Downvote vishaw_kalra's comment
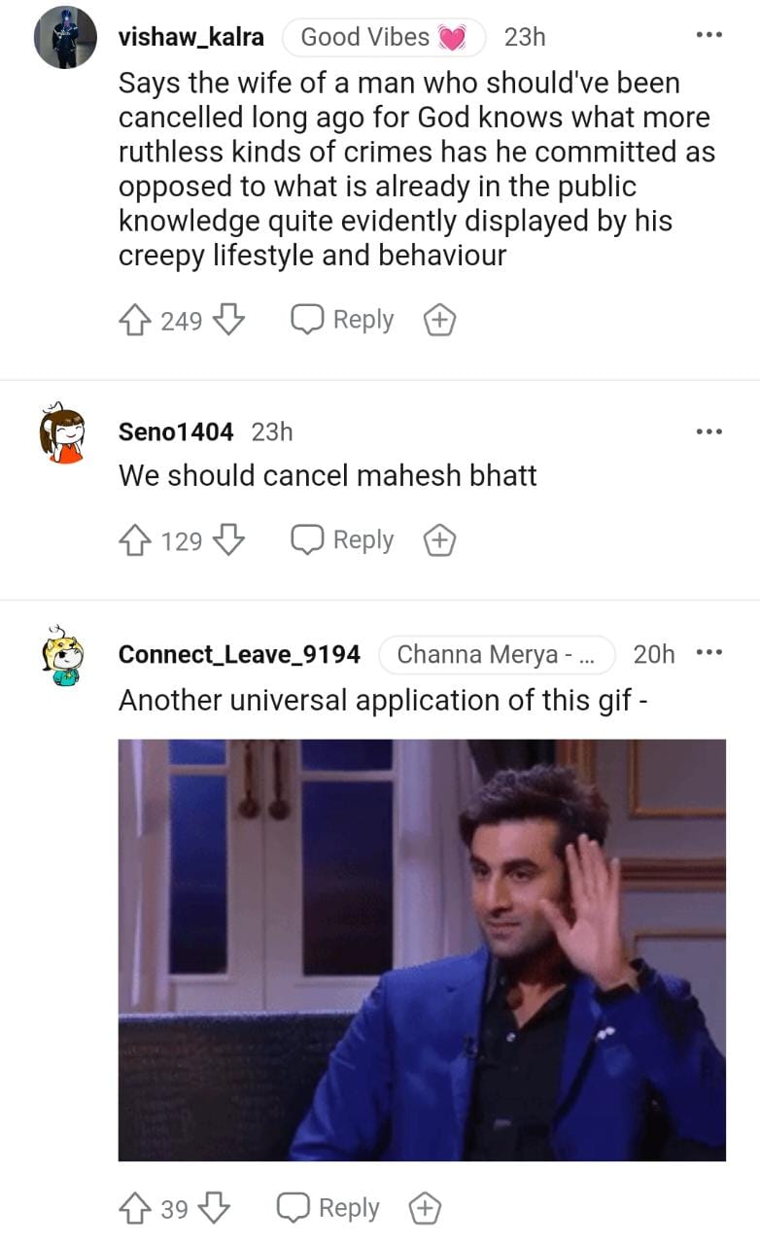The width and height of the screenshot is (760, 1244). (x=227, y=320)
